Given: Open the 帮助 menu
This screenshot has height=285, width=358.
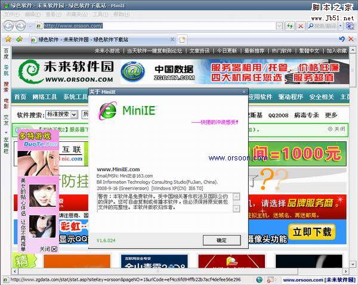Looking at the screenshot, I should click(121, 14).
